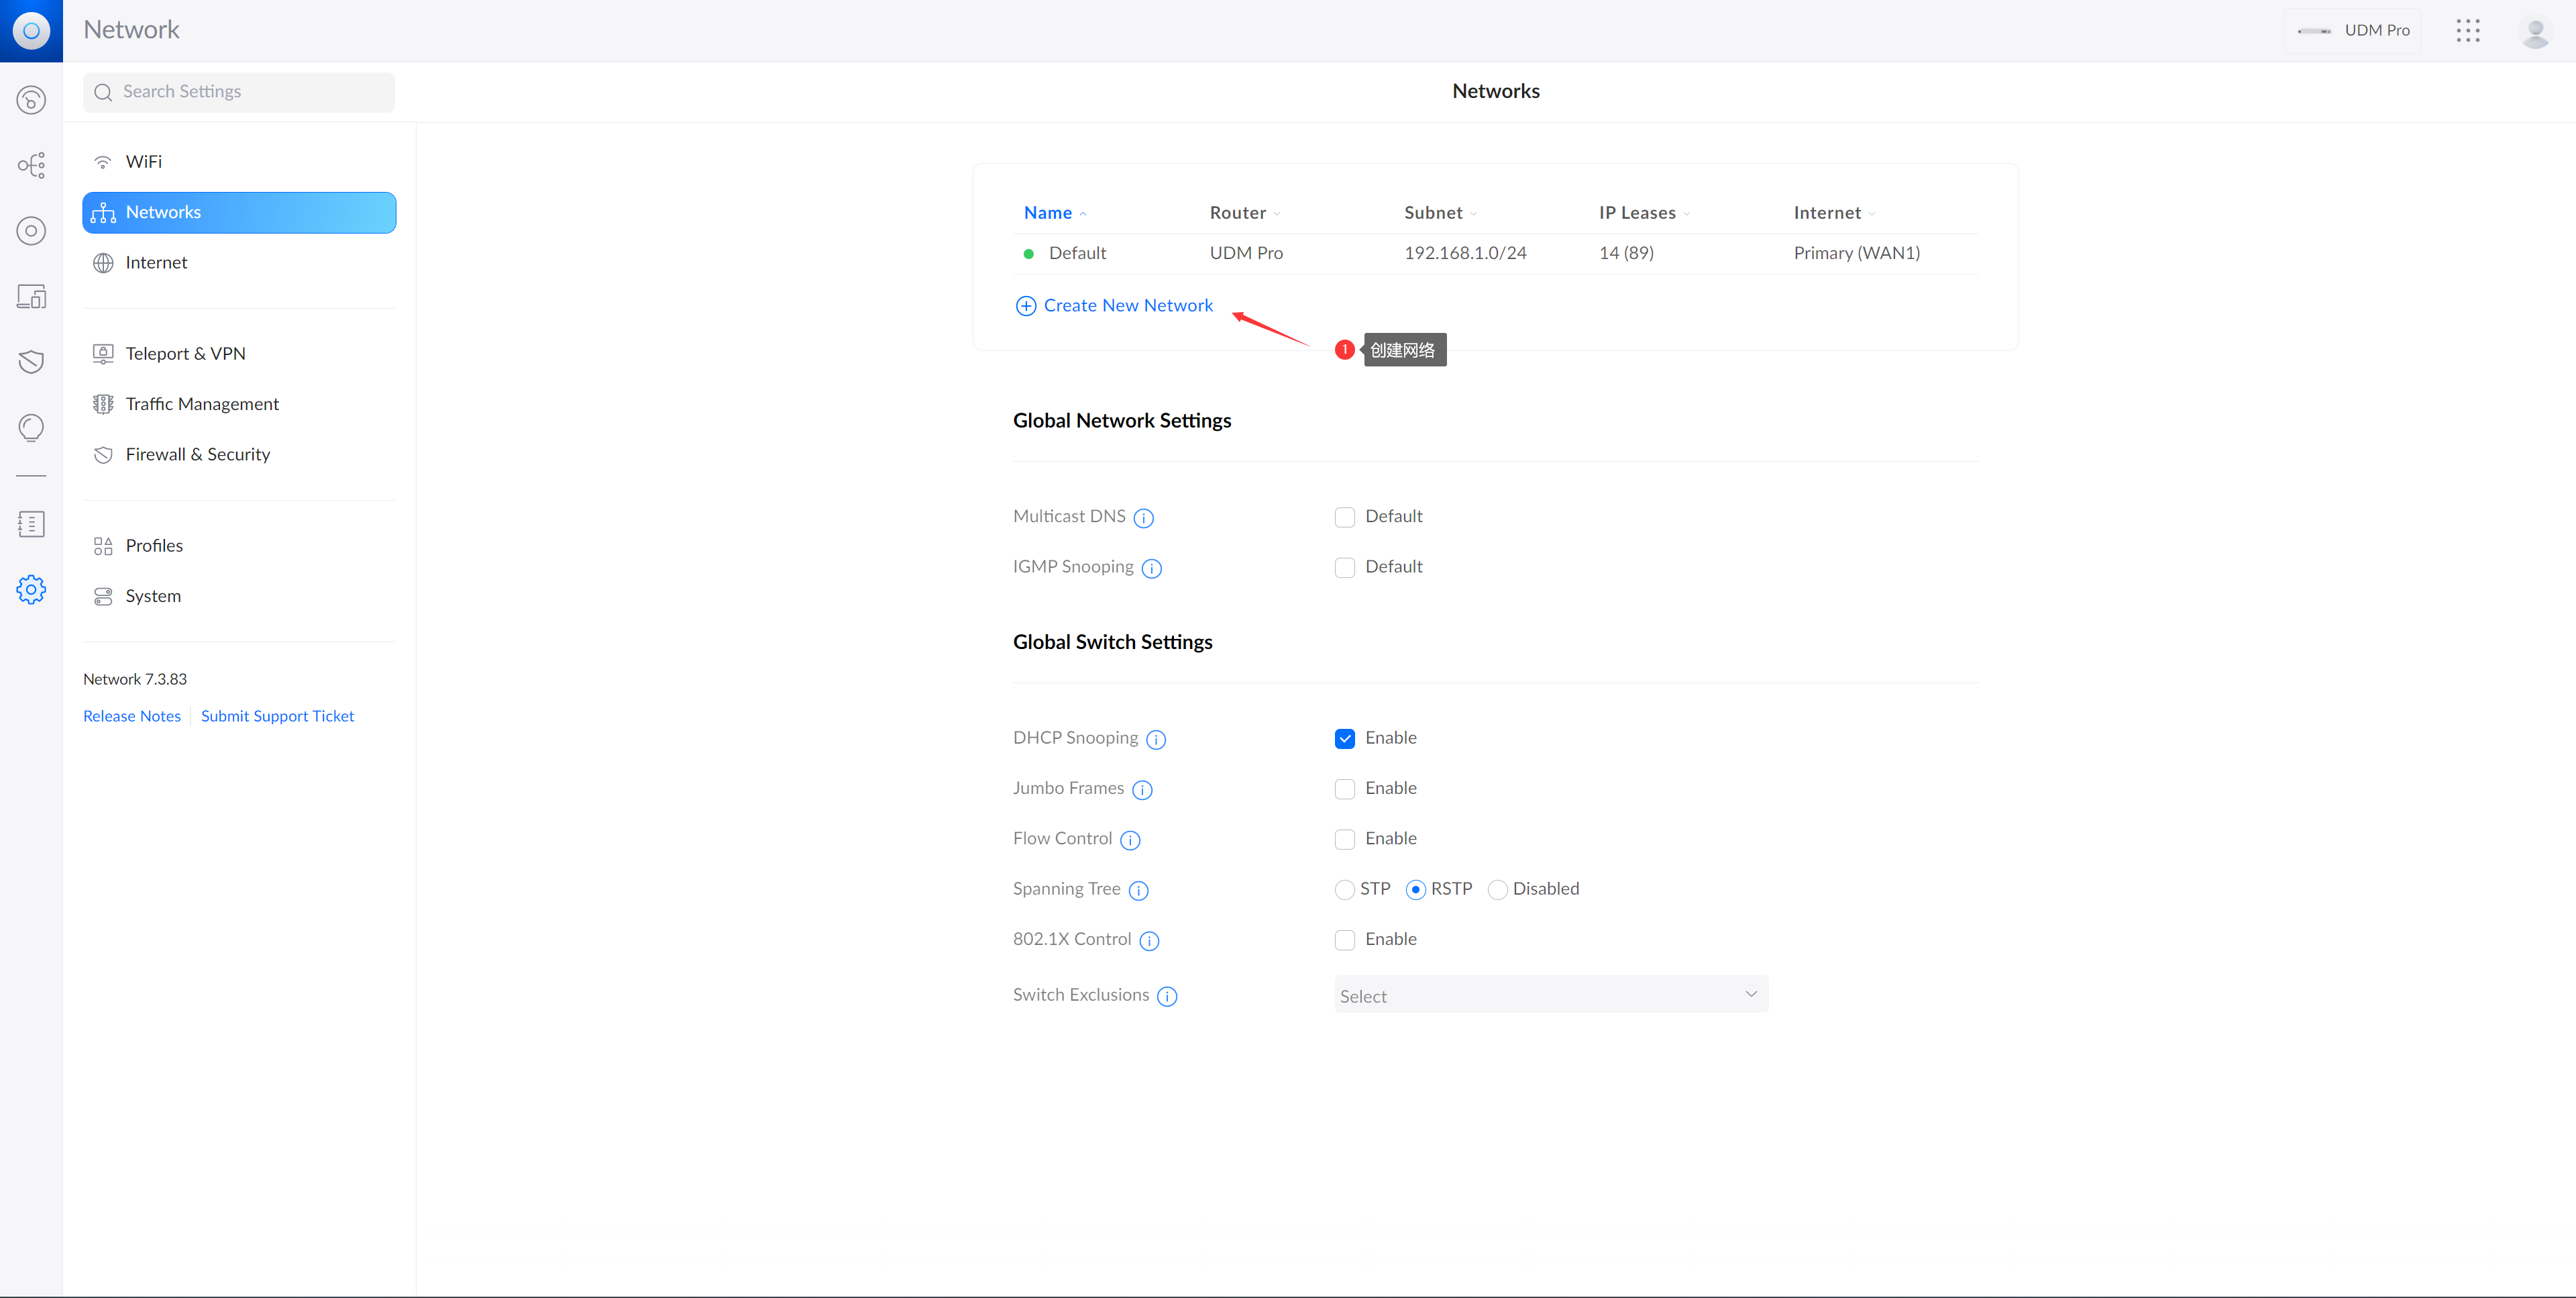Open the Dashboard icon in left rail
The height and width of the screenshot is (1298, 2576).
click(31, 100)
